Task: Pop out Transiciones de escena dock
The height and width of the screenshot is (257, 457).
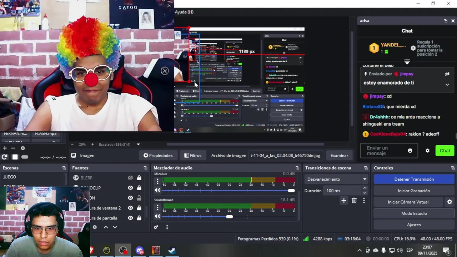Action: 366,168
